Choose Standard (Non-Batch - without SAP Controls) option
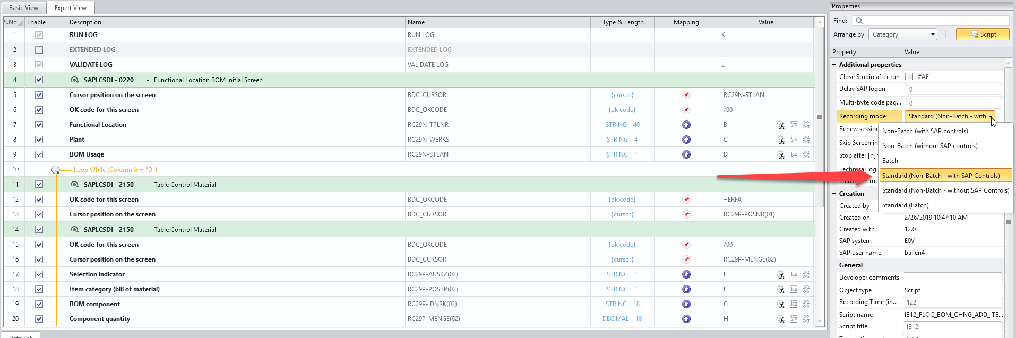Image resolution: width=1016 pixels, height=338 pixels. (945, 190)
